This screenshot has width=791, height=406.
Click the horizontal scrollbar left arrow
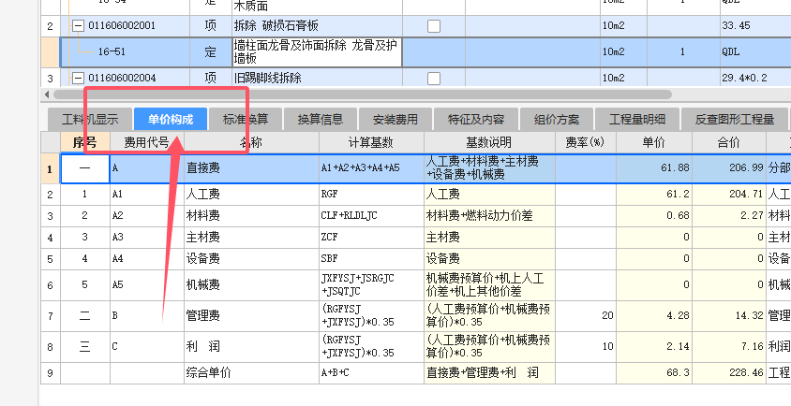point(47,94)
